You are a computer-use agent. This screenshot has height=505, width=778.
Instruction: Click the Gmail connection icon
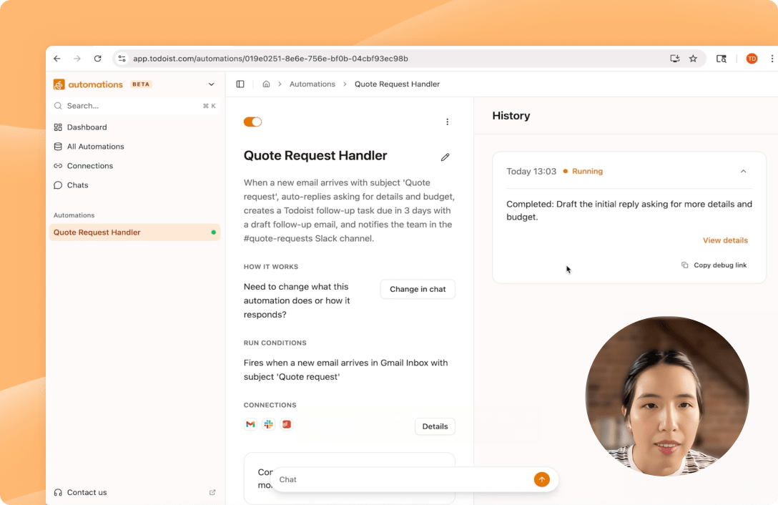(x=250, y=425)
